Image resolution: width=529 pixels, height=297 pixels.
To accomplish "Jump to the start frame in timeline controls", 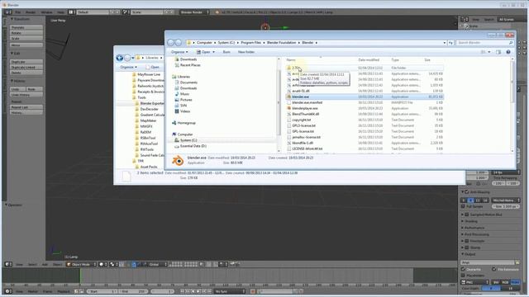I will (183, 291).
